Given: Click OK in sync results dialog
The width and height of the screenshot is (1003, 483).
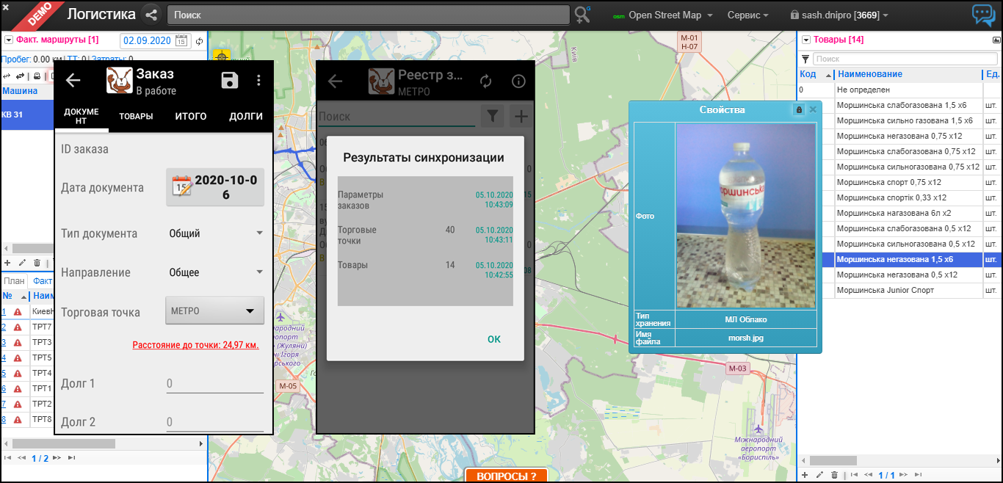Looking at the screenshot, I should 494,339.
